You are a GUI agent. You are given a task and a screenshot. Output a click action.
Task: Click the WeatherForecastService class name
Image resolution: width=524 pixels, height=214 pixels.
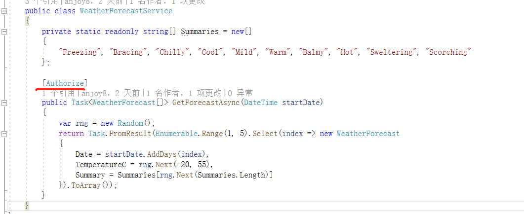point(126,10)
